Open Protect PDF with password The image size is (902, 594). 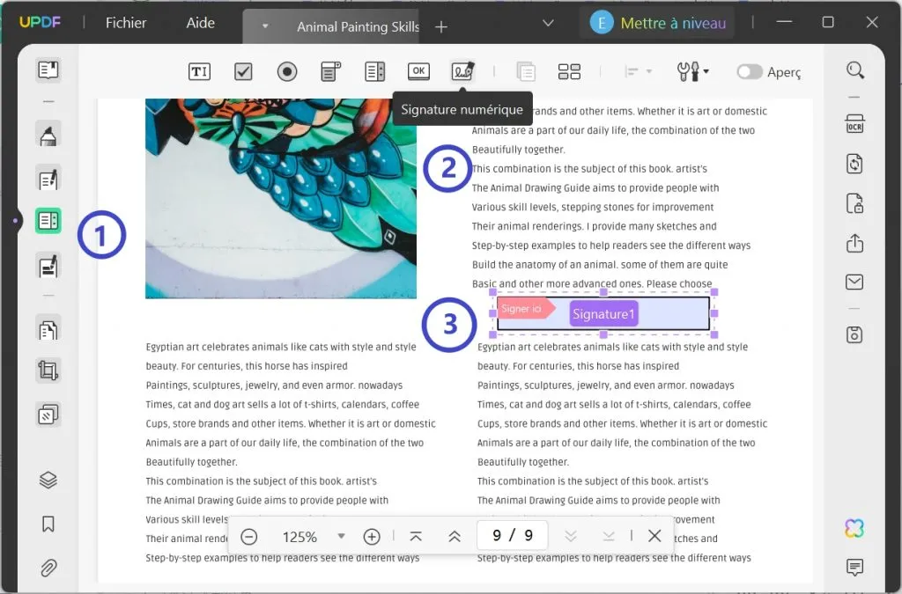(854, 203)
